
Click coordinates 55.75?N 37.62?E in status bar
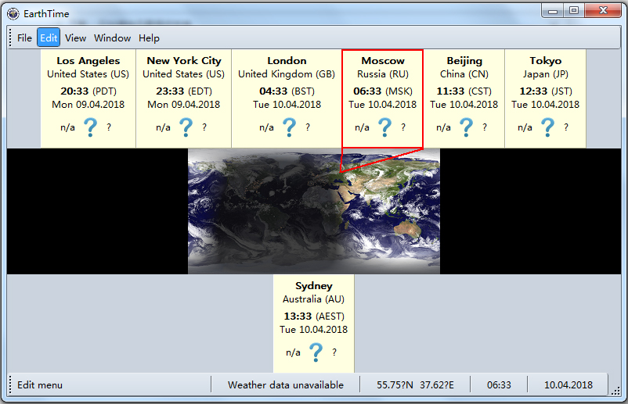tap(415, 384)
